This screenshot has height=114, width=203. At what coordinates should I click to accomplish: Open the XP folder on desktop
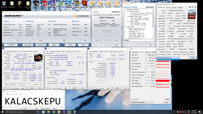20,4
